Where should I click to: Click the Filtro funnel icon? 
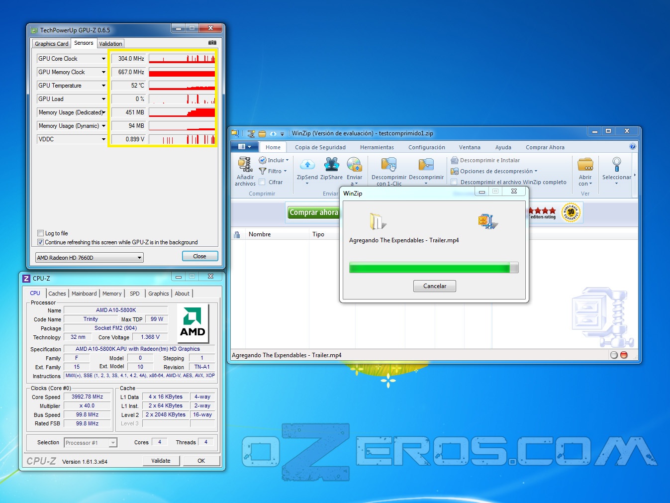coord(263,171)
